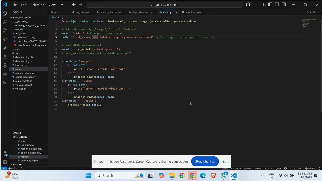
Task: Open File Explorer from the taskbar
Action: (x=172, y=176)
